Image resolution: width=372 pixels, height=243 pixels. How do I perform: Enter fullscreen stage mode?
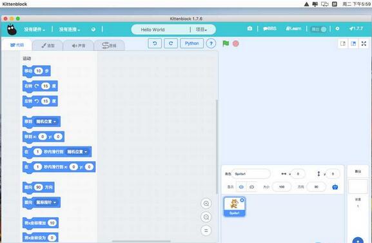(364, 44)
